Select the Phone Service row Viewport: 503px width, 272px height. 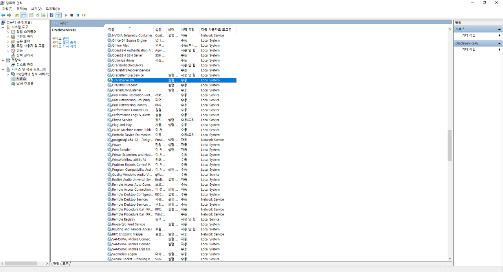[x=171, y=120]
